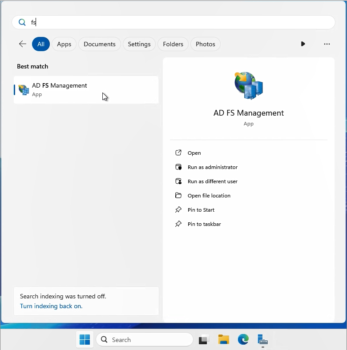
Task: Click Turn indexing back on link
Action: click(x=51, y=306)
